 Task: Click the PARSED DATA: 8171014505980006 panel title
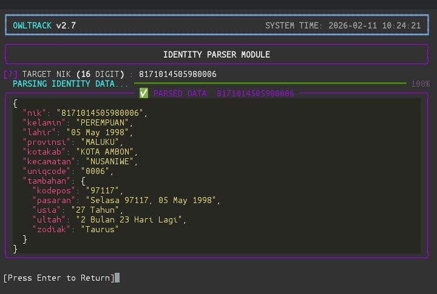tap(223, 93)
